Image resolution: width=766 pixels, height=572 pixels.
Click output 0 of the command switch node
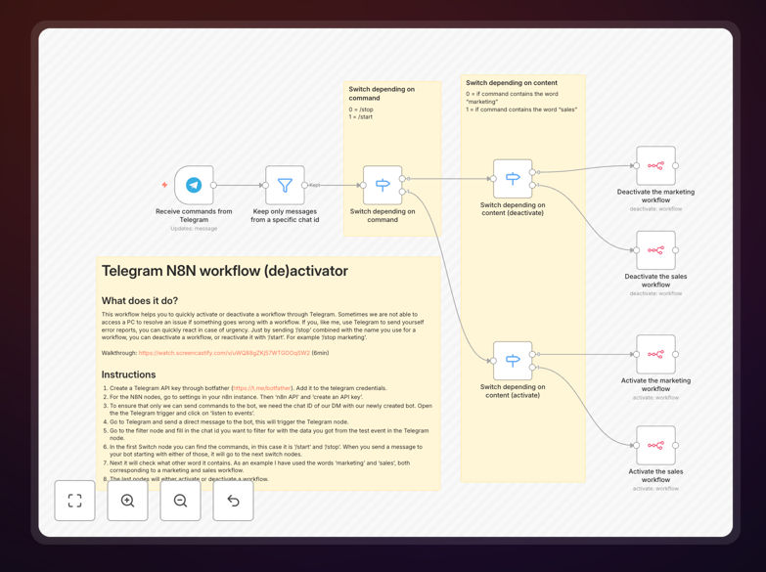click(x=402, y=179)
